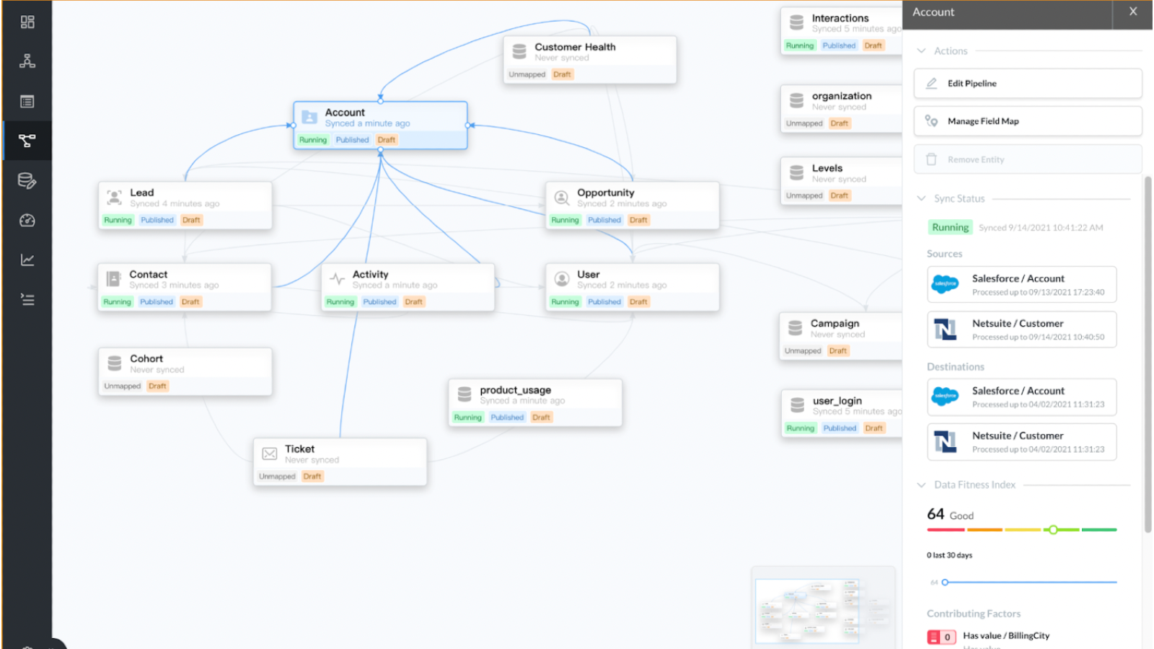Image resolution: width=1154 pixels, height=649 pixels.
Task: Open the Salesforce / Account source card
Action: [x=1021, y=285]
